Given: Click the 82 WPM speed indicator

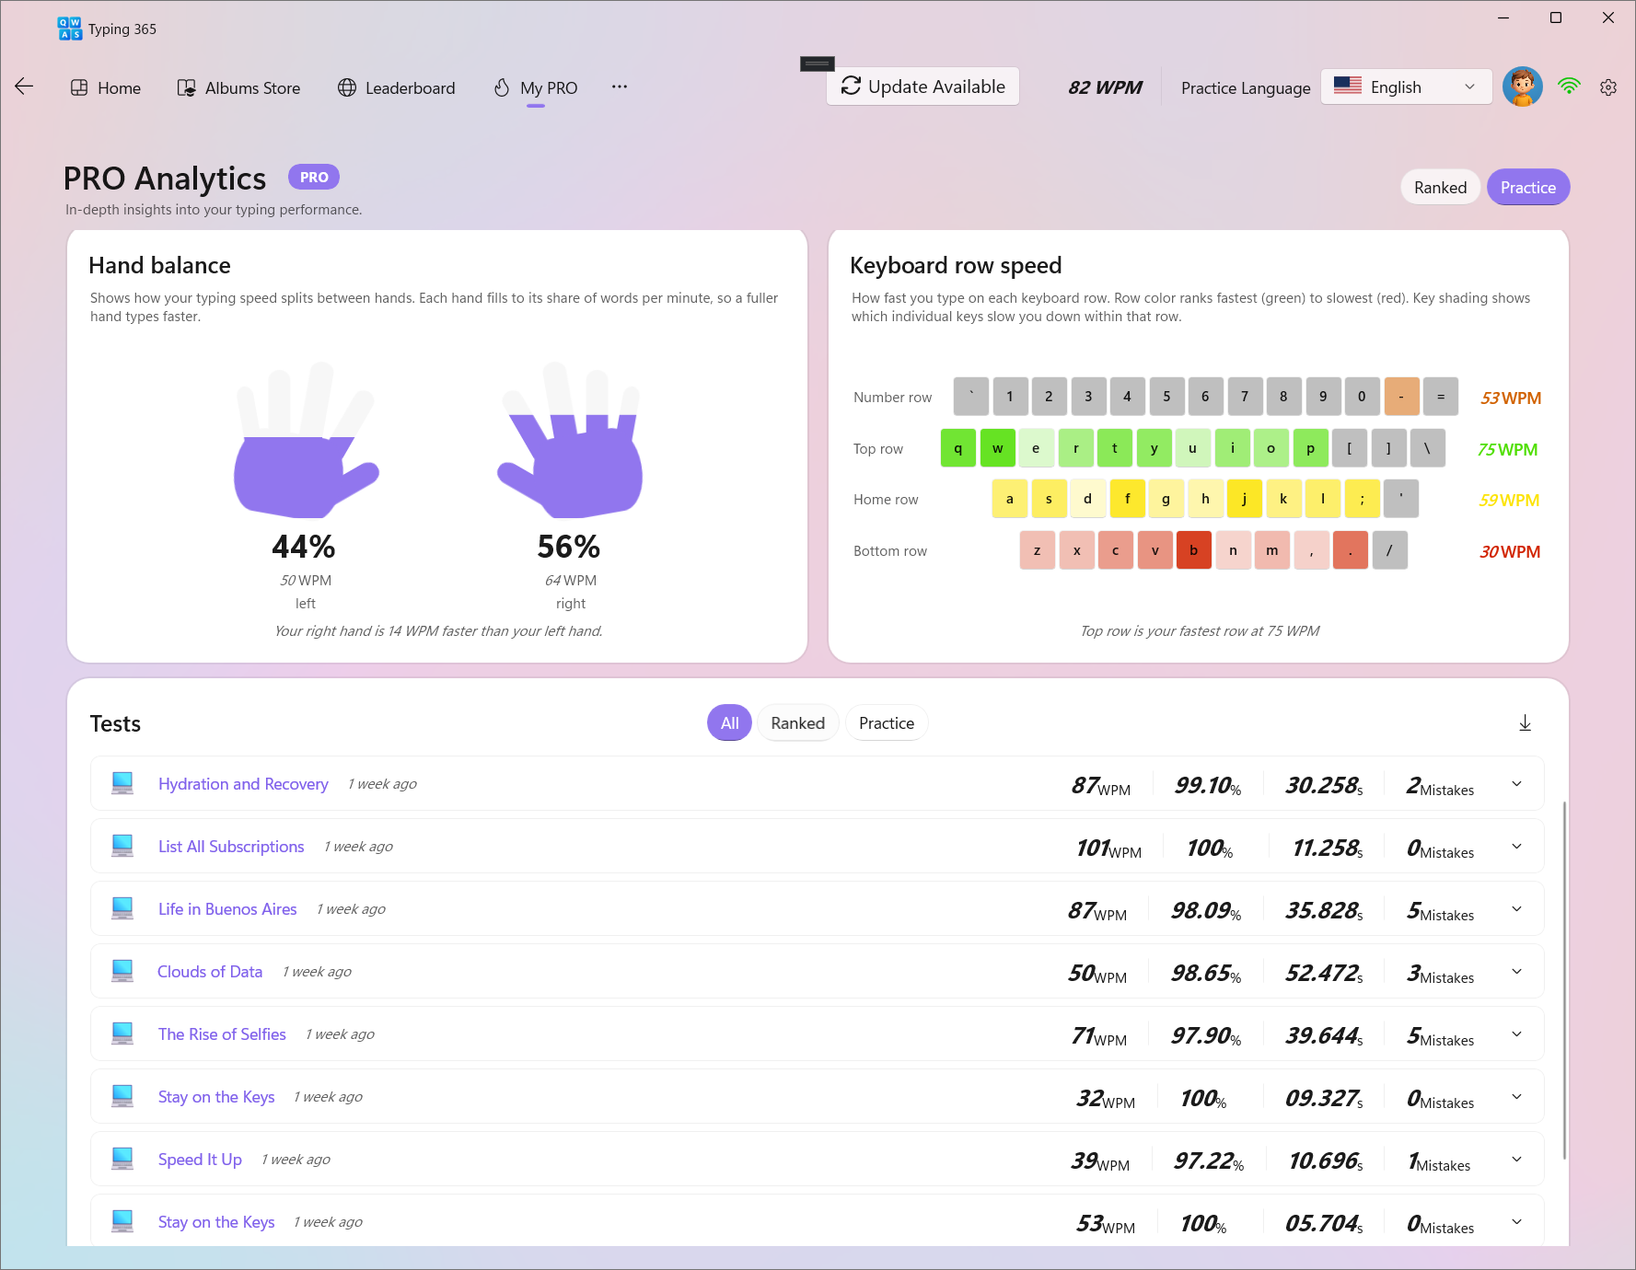Looking at the screenshot, I should pos(1105,87).
